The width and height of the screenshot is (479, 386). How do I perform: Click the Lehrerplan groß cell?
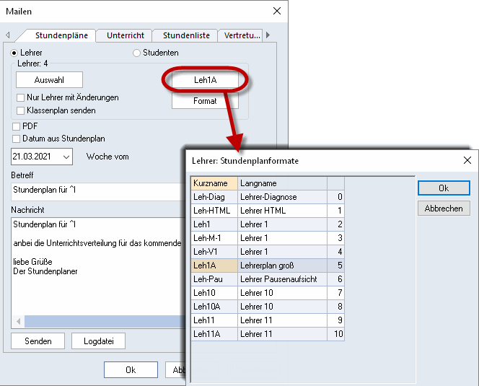coord(282,266)
